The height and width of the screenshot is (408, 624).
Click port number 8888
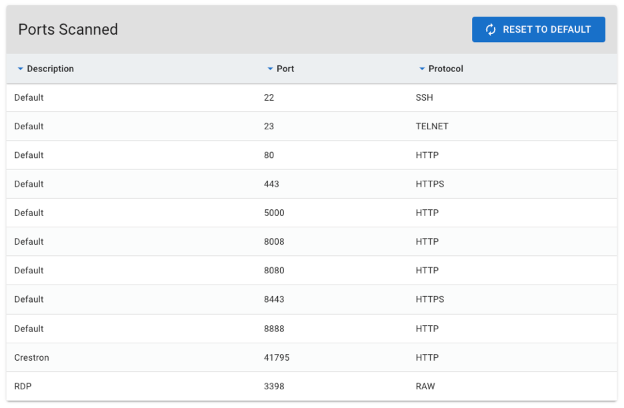point(274,329)
